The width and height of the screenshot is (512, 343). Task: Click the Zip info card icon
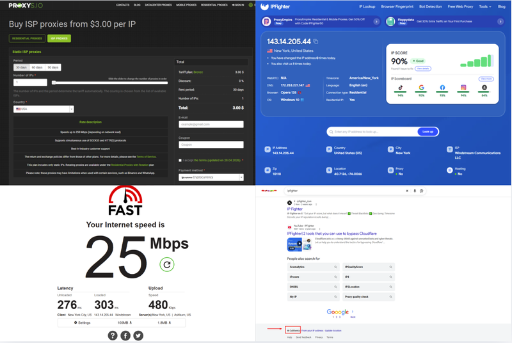coord(268,170)
